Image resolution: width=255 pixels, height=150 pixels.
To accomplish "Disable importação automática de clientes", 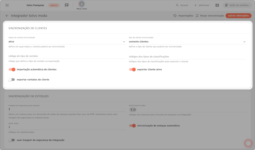I will point(12,69).
